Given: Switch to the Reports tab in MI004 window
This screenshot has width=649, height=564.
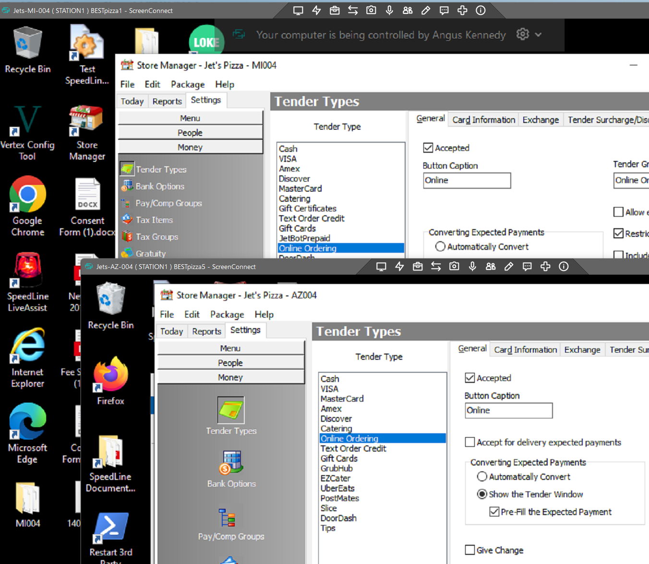Looking at the screenshot, I should tap(167, 101).
